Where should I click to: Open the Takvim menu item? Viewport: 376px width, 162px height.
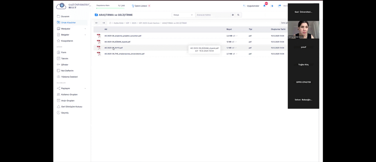65,59
